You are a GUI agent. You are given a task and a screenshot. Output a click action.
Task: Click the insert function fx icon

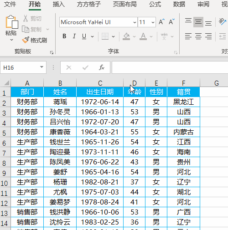(102, 67)
